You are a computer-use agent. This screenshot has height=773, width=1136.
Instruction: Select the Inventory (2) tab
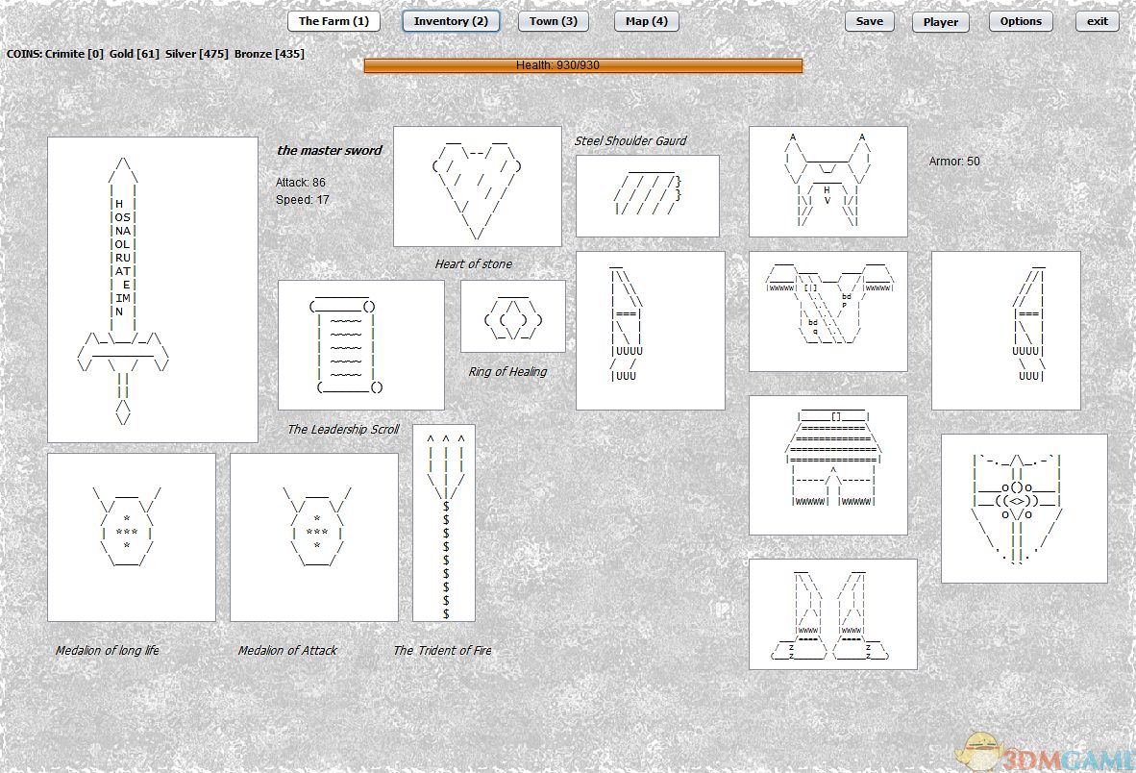click(451, 21)
